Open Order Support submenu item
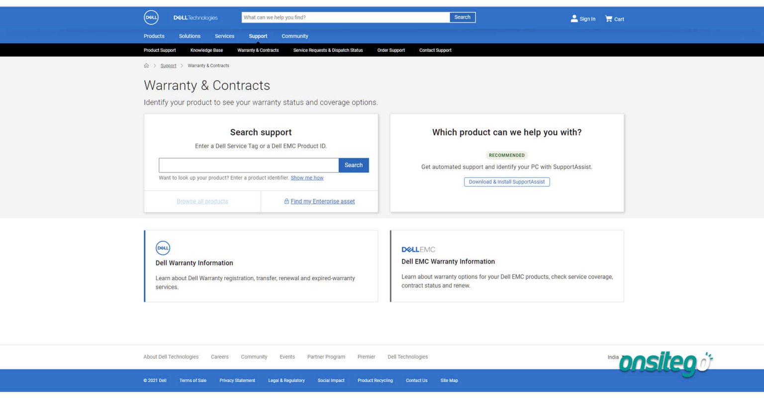 pos(391,50)
